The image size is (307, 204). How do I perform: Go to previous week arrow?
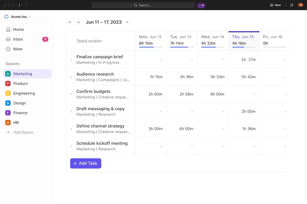[70, 22]
